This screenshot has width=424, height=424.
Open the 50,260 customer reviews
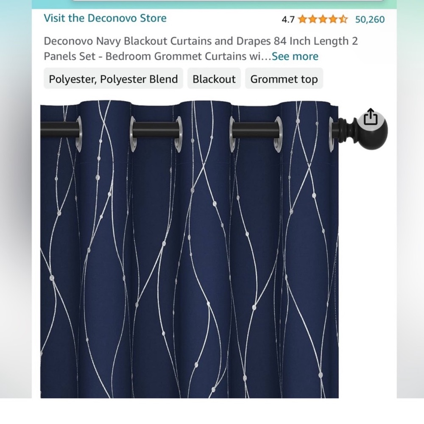click(370, 20)
